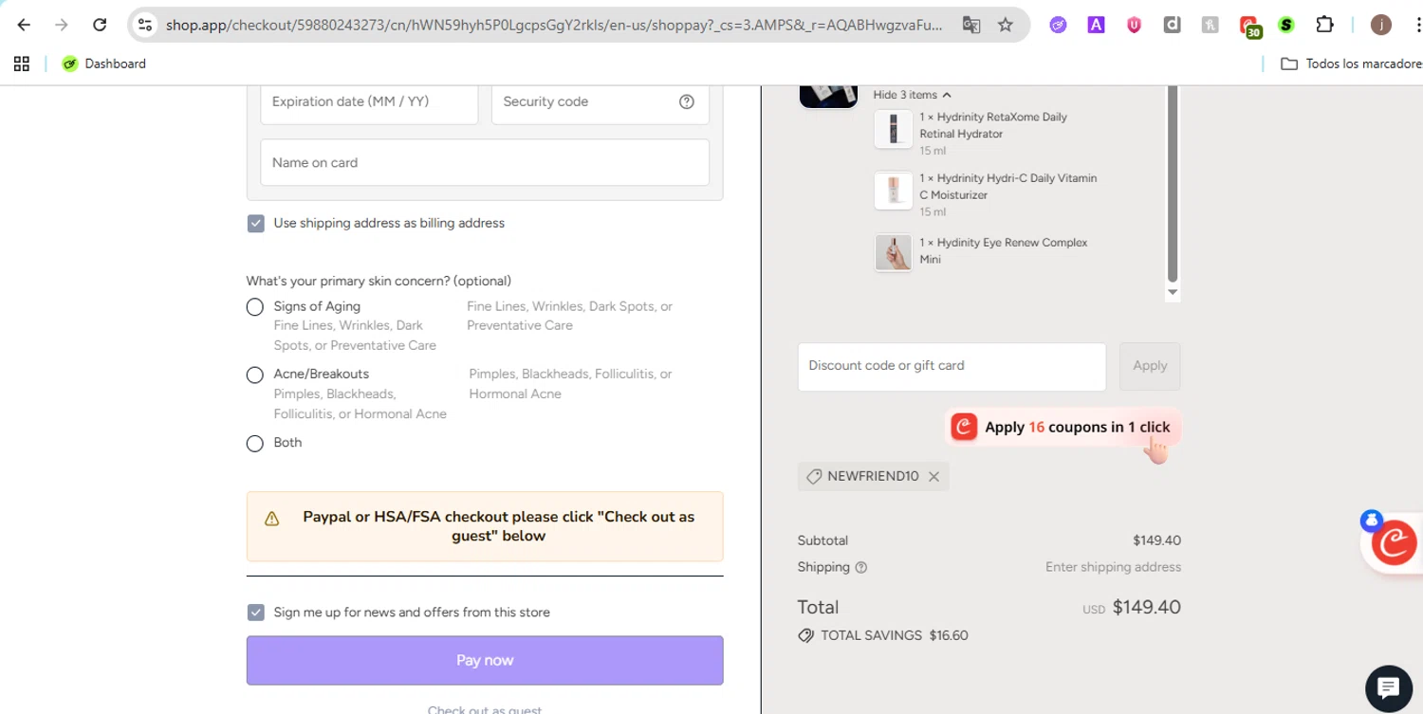Image resolution: width=1423 pixels, height=714 pixels.
Task: Bookmark this page with the star icon
Action: coord(1006,26)
